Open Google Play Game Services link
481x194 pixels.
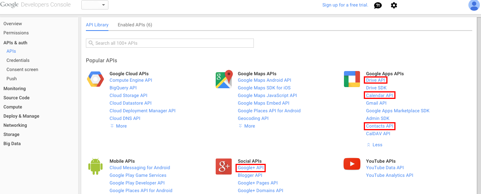(138, 175)
